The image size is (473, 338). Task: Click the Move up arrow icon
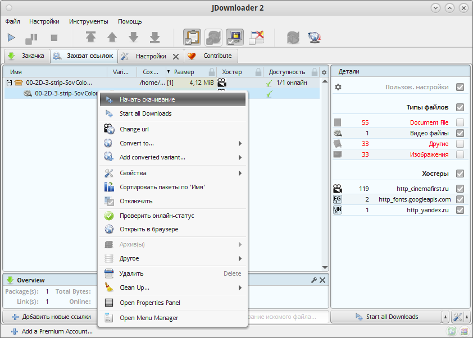[x=112, y=37]
